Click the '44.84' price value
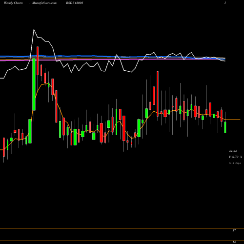244x244 pixels. click(233, 151)
